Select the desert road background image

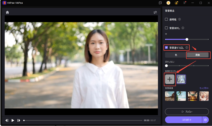[x=170, y=96]
